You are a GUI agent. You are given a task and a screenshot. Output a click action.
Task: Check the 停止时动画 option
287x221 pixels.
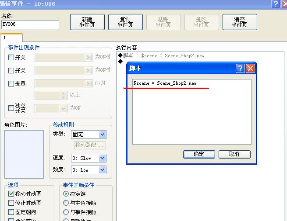(x=11, y=203)
